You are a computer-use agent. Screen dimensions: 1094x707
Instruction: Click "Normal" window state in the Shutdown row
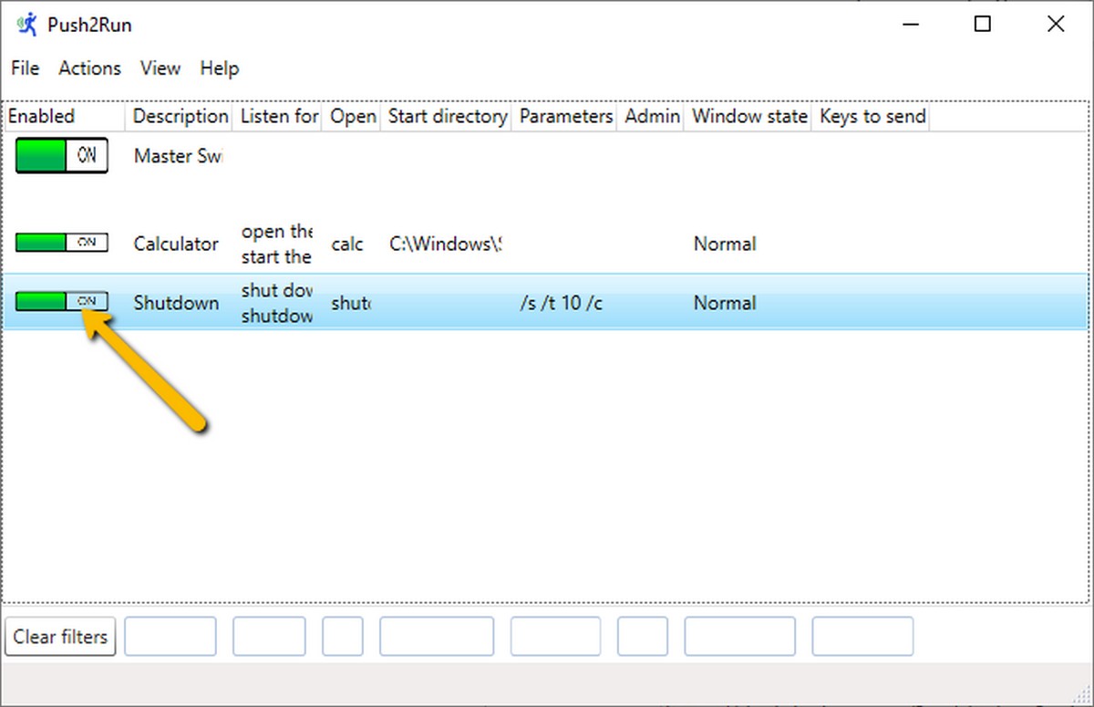pos(725,303)
